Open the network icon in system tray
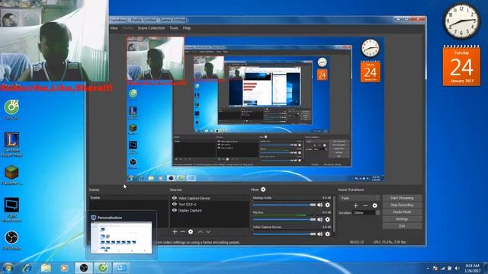The height and width of the screenshot is (274, 488). [x=442, y=268]
